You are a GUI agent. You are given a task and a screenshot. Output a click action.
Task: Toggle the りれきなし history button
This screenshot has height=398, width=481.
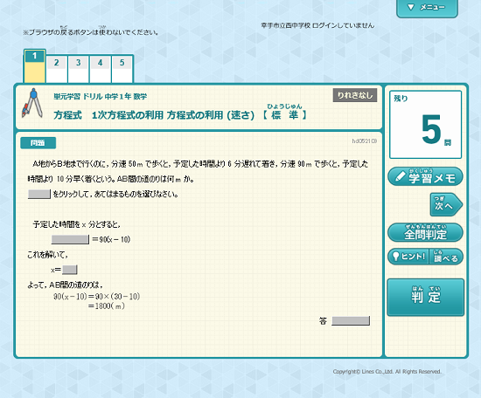tap(355, 95)
